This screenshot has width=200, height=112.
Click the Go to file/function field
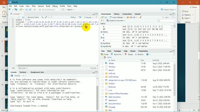tap(49, 10)
